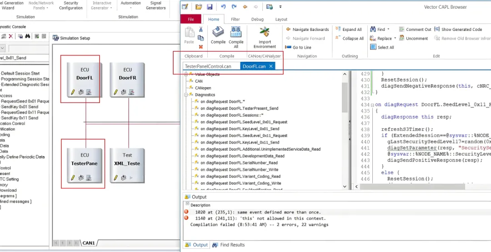Screen dimensions: 491x252
Task: Select on diagRequest DoorFL.KeyLevel_0x11_Send
Action: (240, 142)
